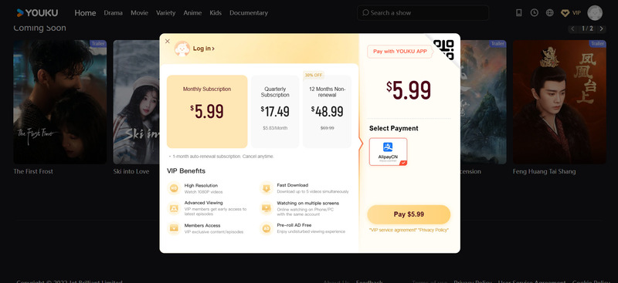618x283 pixels.
Task: Select the 12 Months Non-renewal plan
Action: 327,112
